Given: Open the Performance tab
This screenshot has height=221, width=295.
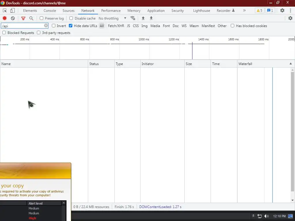Looking at the screenshot, I should pyautogui.click(x=111, y=11).
